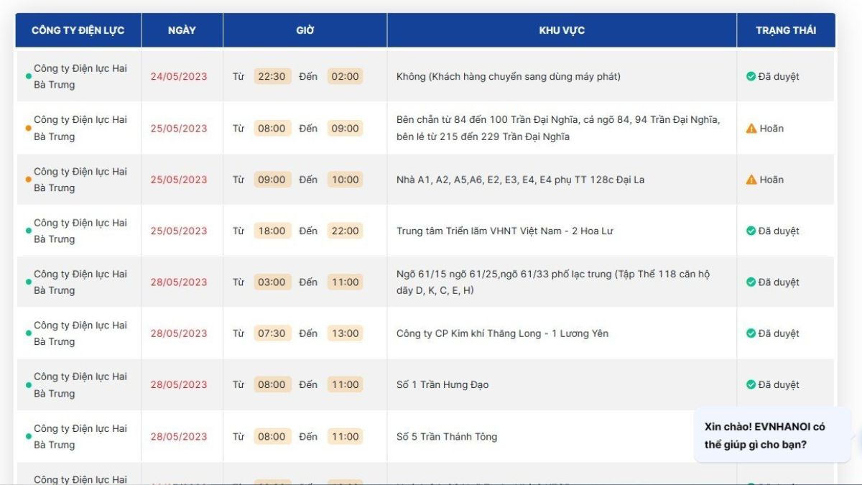Image resolution: width=862 pixels, height=485 pixels.
Task: Click the green dot in the Trần Hưng Đạo row
Action: [29, 385]
